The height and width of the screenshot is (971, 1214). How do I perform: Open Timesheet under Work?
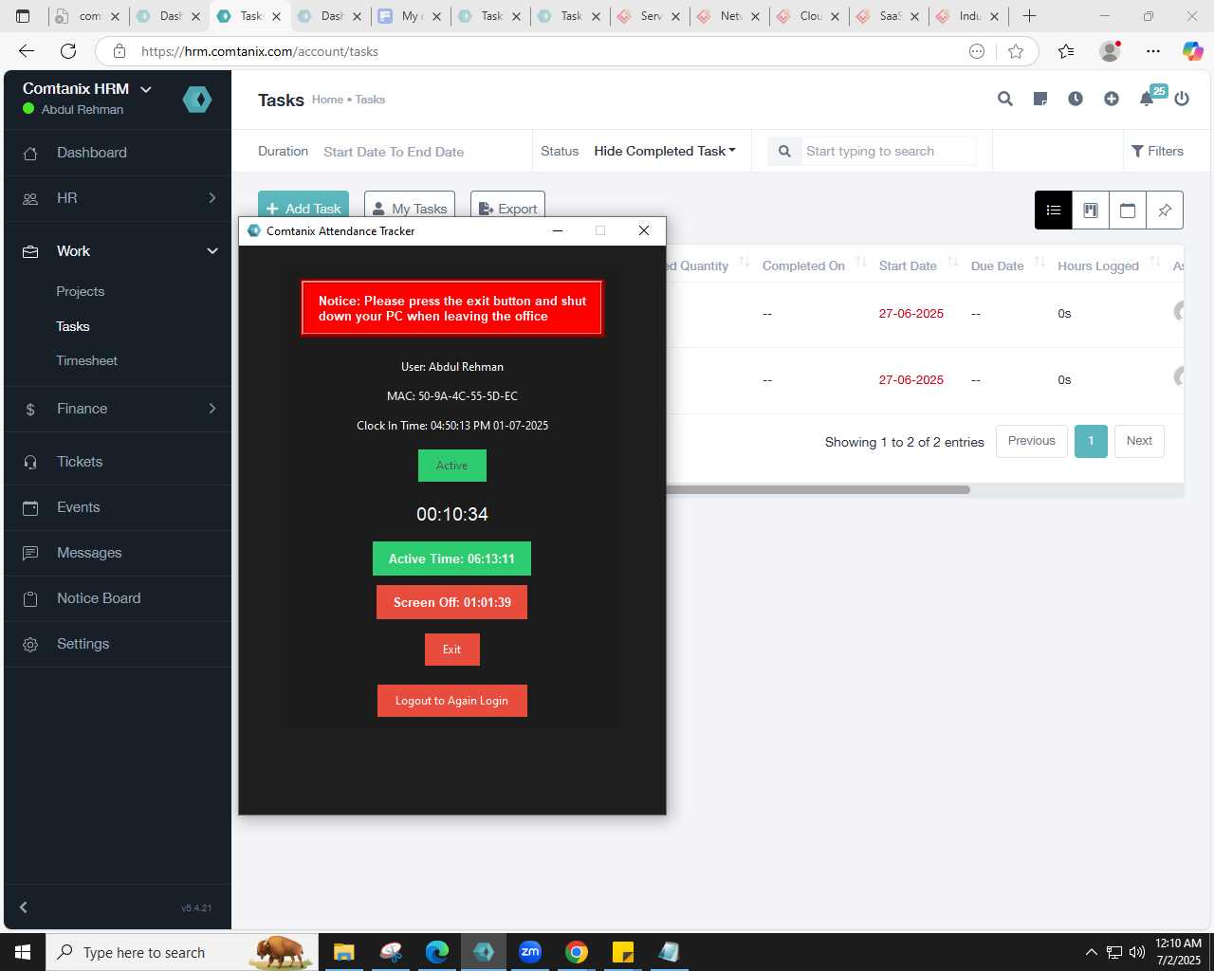(87, 360)
